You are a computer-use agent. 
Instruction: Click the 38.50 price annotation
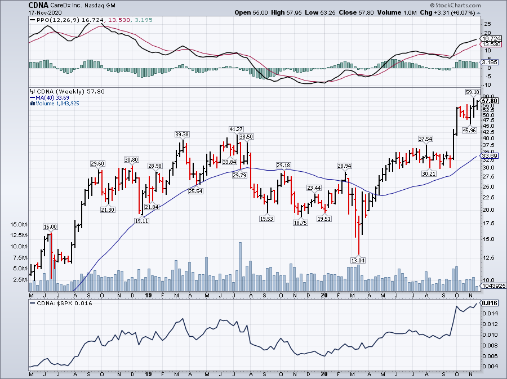tap(246, 137)
